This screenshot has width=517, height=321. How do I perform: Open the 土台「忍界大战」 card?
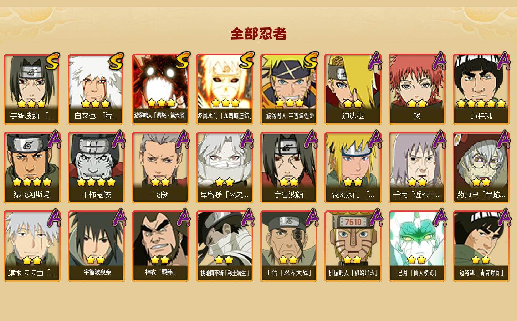point(288,246)
